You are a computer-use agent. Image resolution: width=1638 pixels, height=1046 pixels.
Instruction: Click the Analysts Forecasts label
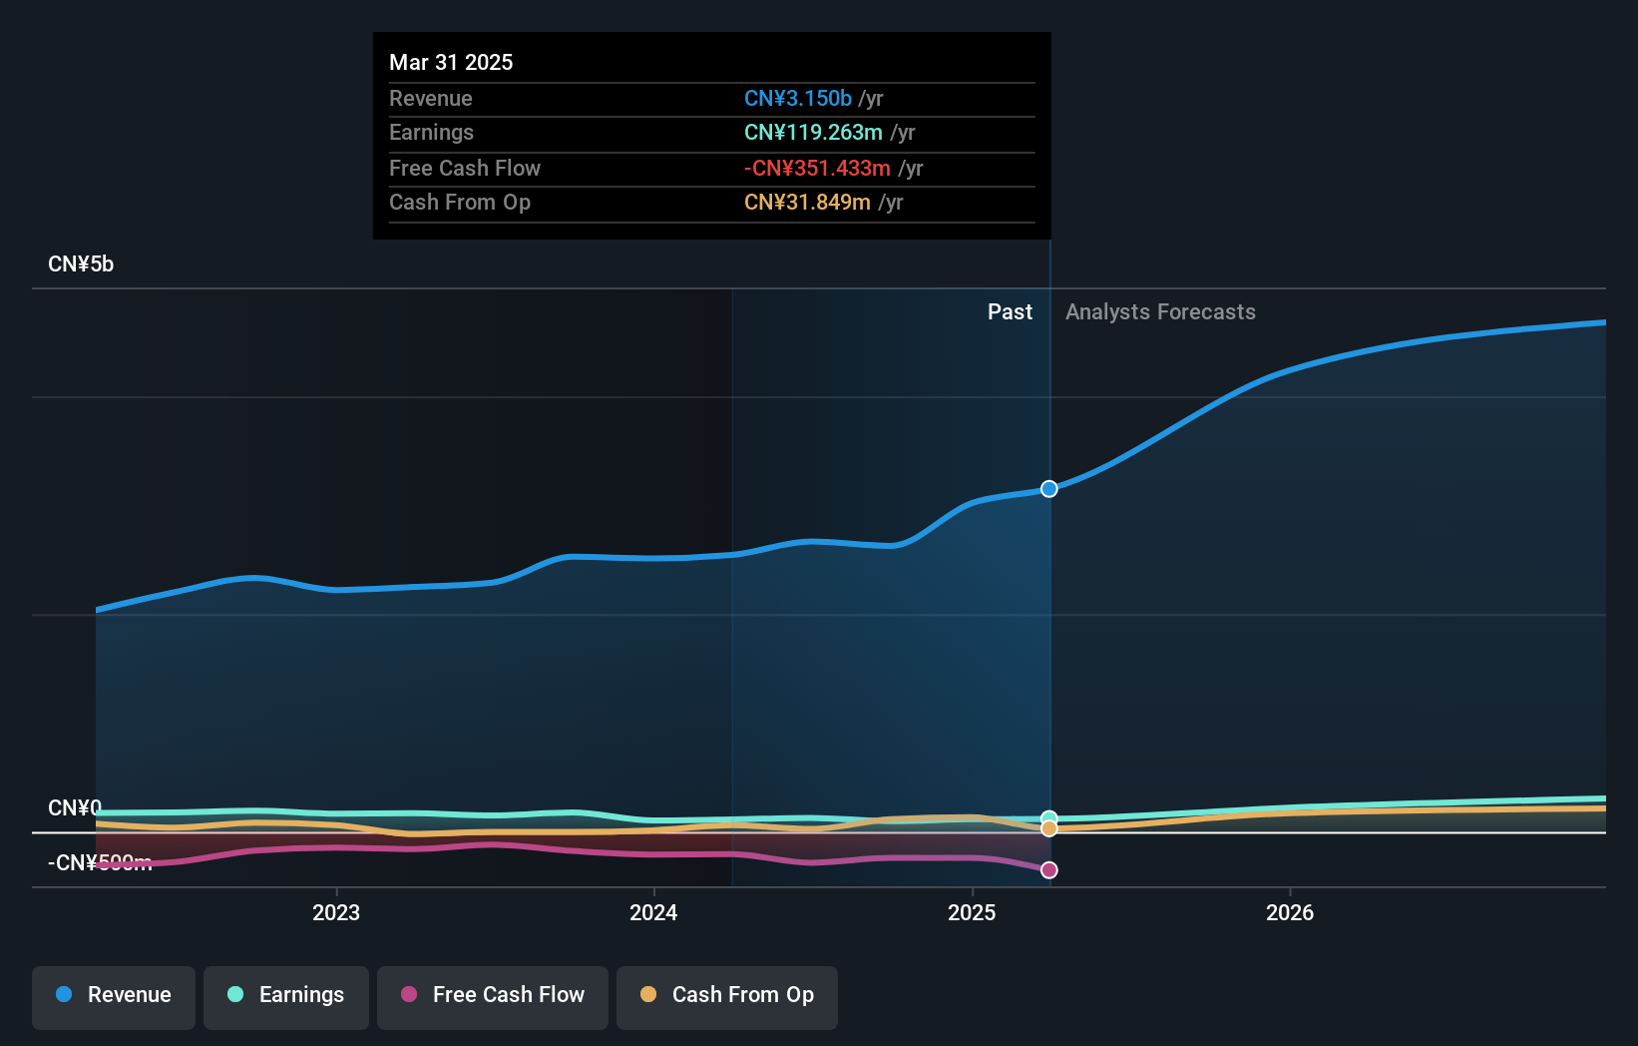1160,312
